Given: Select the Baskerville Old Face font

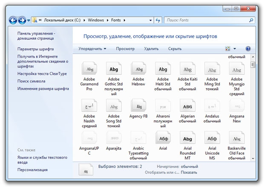Looking at the screenshot, I should click(x=236, y=139).
